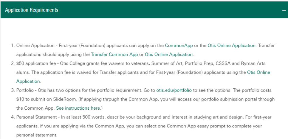Viewport: 288px width, 139px height.
Task: Click the Application Requirements header title
Action: point(32,10)
